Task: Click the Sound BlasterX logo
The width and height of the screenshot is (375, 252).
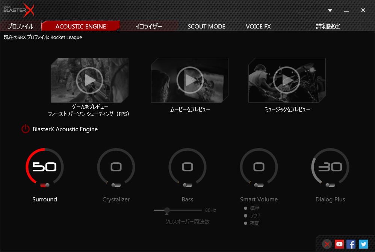Action: [x=19, y=10]
